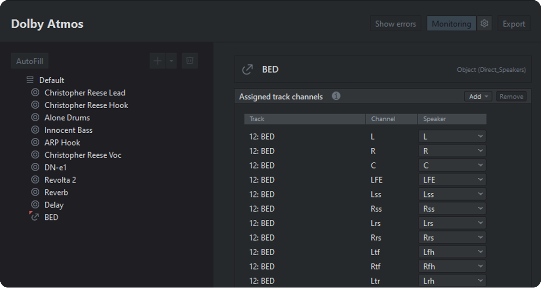Click Assigned track channels heading
The height and width of the screenshot is (288, 541).
click(281, 97)
